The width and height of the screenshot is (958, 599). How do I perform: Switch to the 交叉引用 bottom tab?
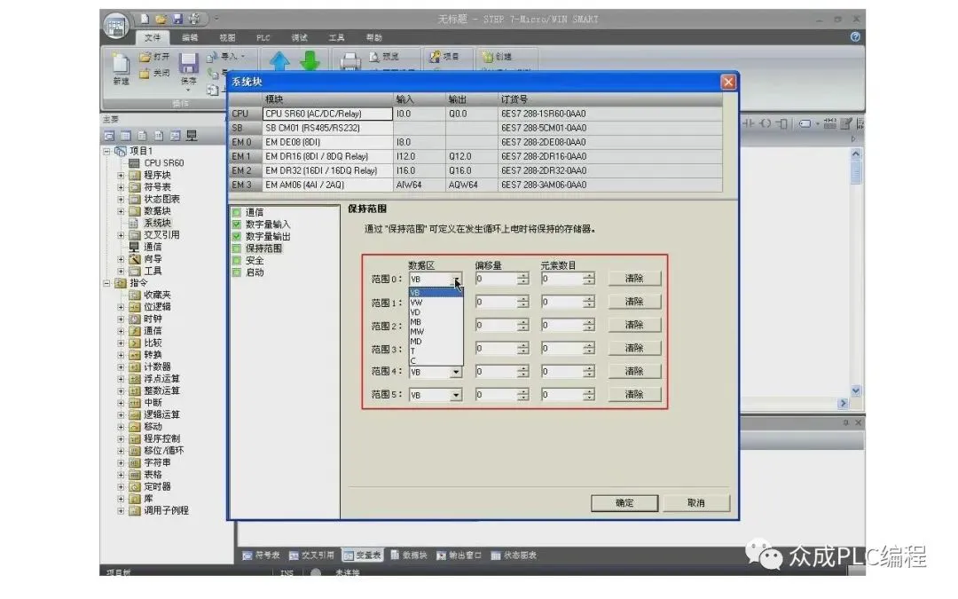pos(311,555)
